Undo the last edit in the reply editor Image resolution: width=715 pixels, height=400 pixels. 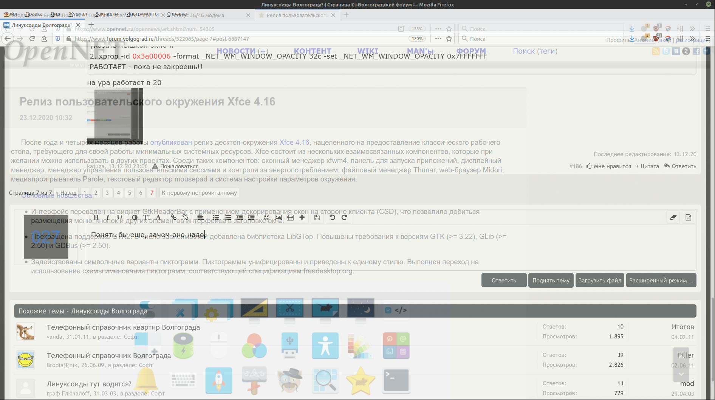pos(332,217)
